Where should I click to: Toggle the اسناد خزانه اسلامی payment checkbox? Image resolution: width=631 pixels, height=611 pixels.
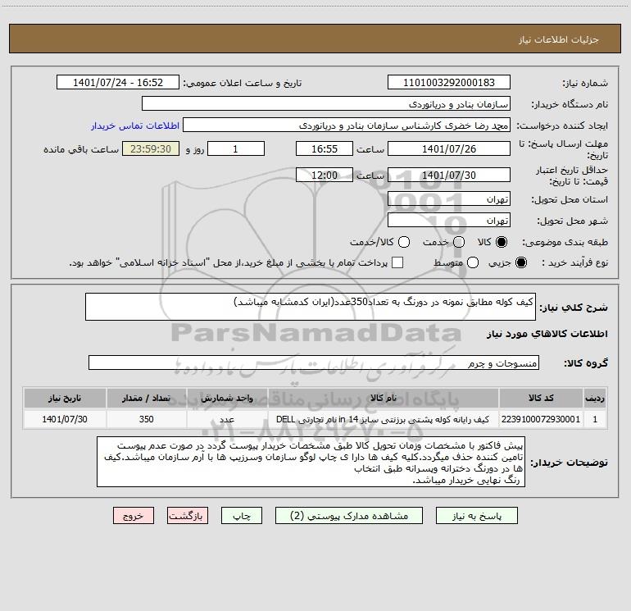pyautogui.click(x=397, y=262)
